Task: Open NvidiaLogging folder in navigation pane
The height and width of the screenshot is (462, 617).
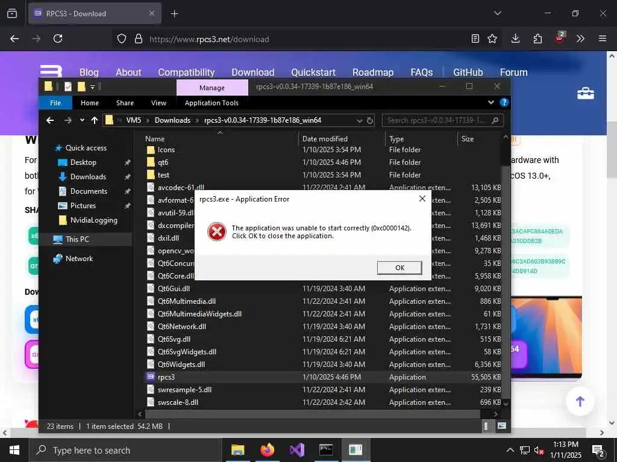Action: [x=93, y=220]
